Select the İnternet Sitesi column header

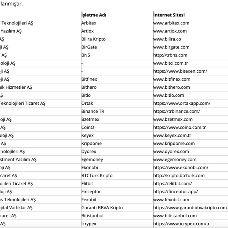[x=169, y=15]
